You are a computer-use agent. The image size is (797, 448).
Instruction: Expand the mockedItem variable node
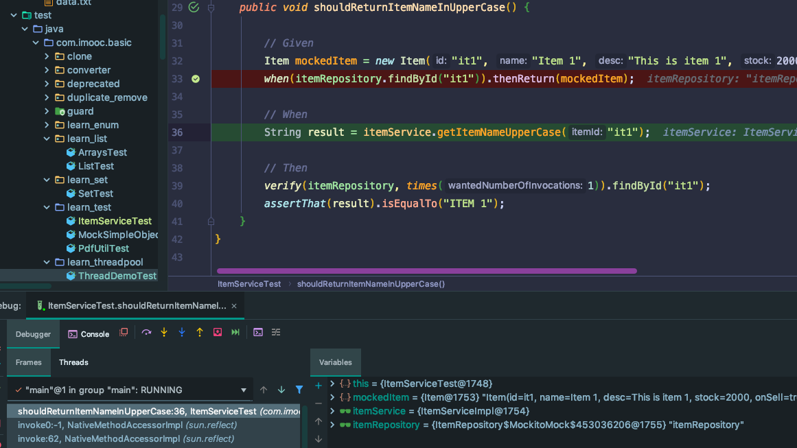tap(332, 397)
